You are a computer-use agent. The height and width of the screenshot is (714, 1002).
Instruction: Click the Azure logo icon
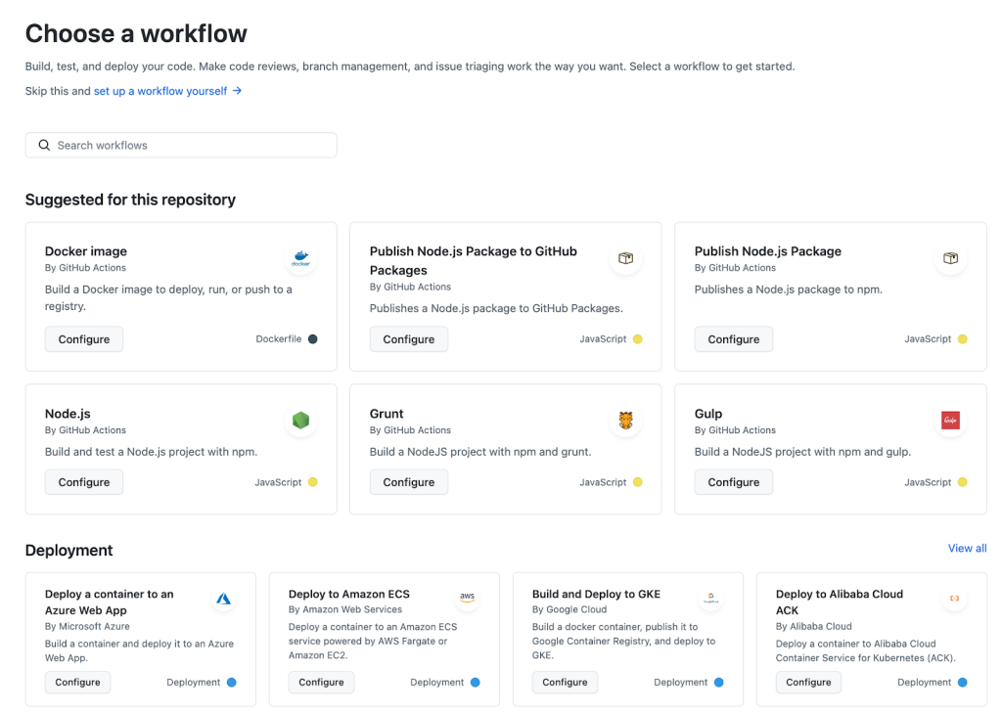pyautogui.click(x=223, y=599)
